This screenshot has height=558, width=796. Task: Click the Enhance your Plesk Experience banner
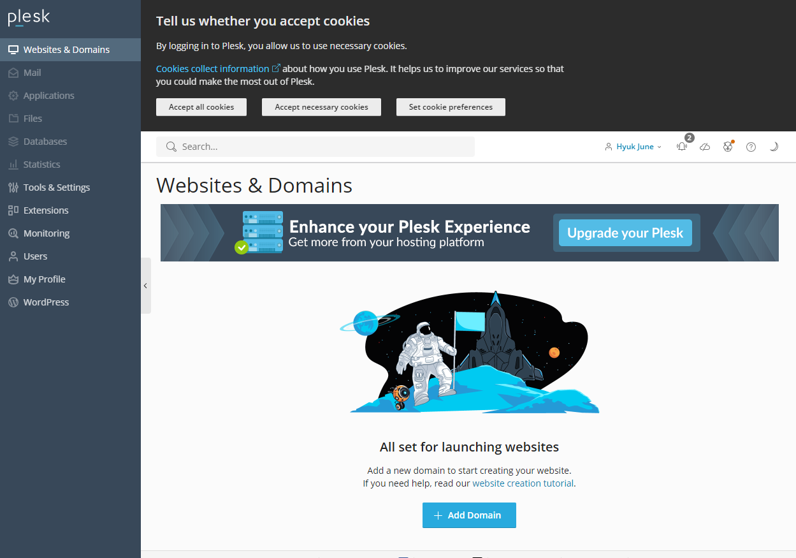(470, 233)
